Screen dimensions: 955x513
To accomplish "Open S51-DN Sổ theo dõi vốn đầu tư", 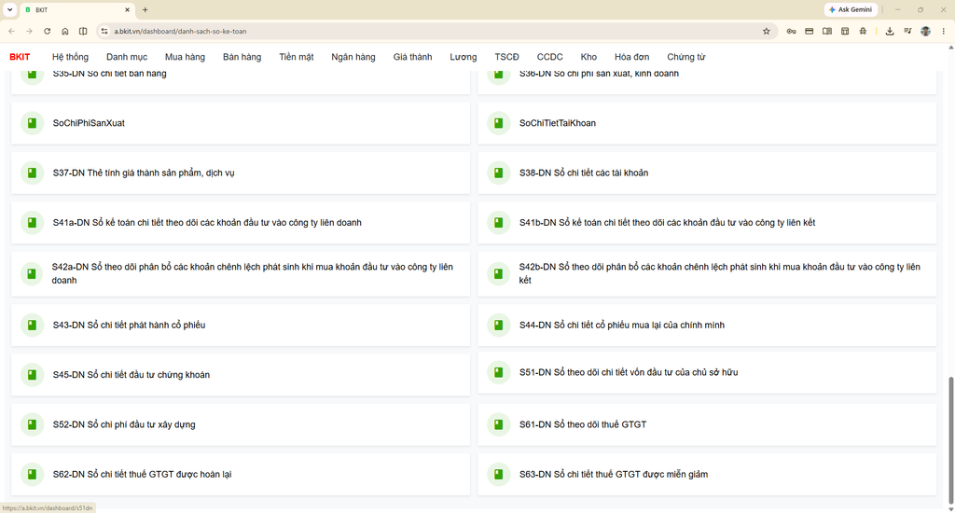I will coord(707,372).
